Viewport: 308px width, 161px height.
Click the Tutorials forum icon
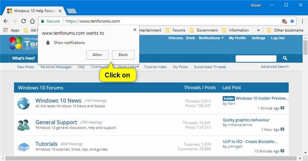coord(23,147)
